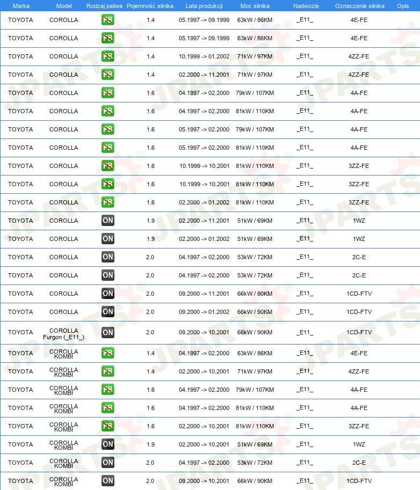Click petrol icon in COROLLA KOMBI 79kW / 107KM row
Viewport: 420px width, 490px height.
point(107,390)
